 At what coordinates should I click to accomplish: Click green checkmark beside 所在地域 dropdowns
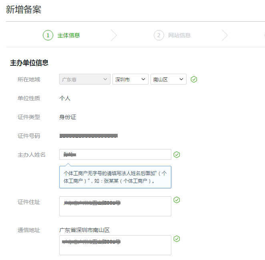[x=194, y=79]
